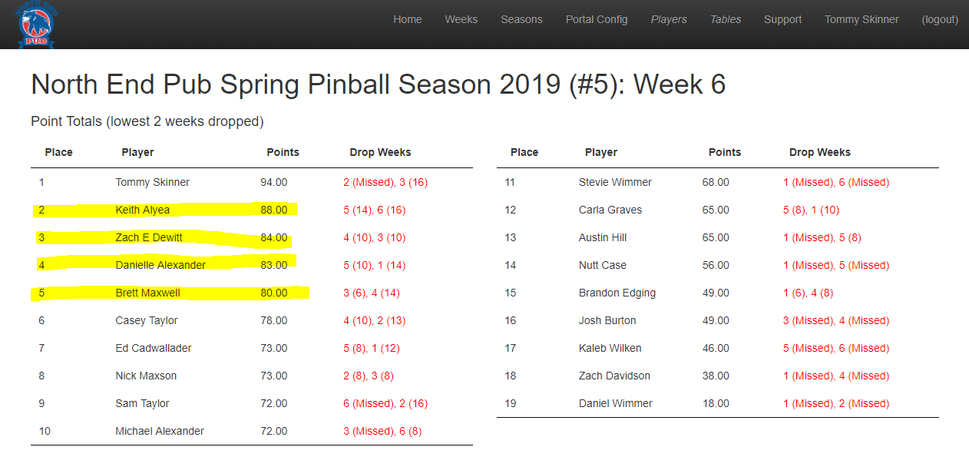
Task: Click Daniel Wimmer's drop weeks text
Action: point(835,403)
